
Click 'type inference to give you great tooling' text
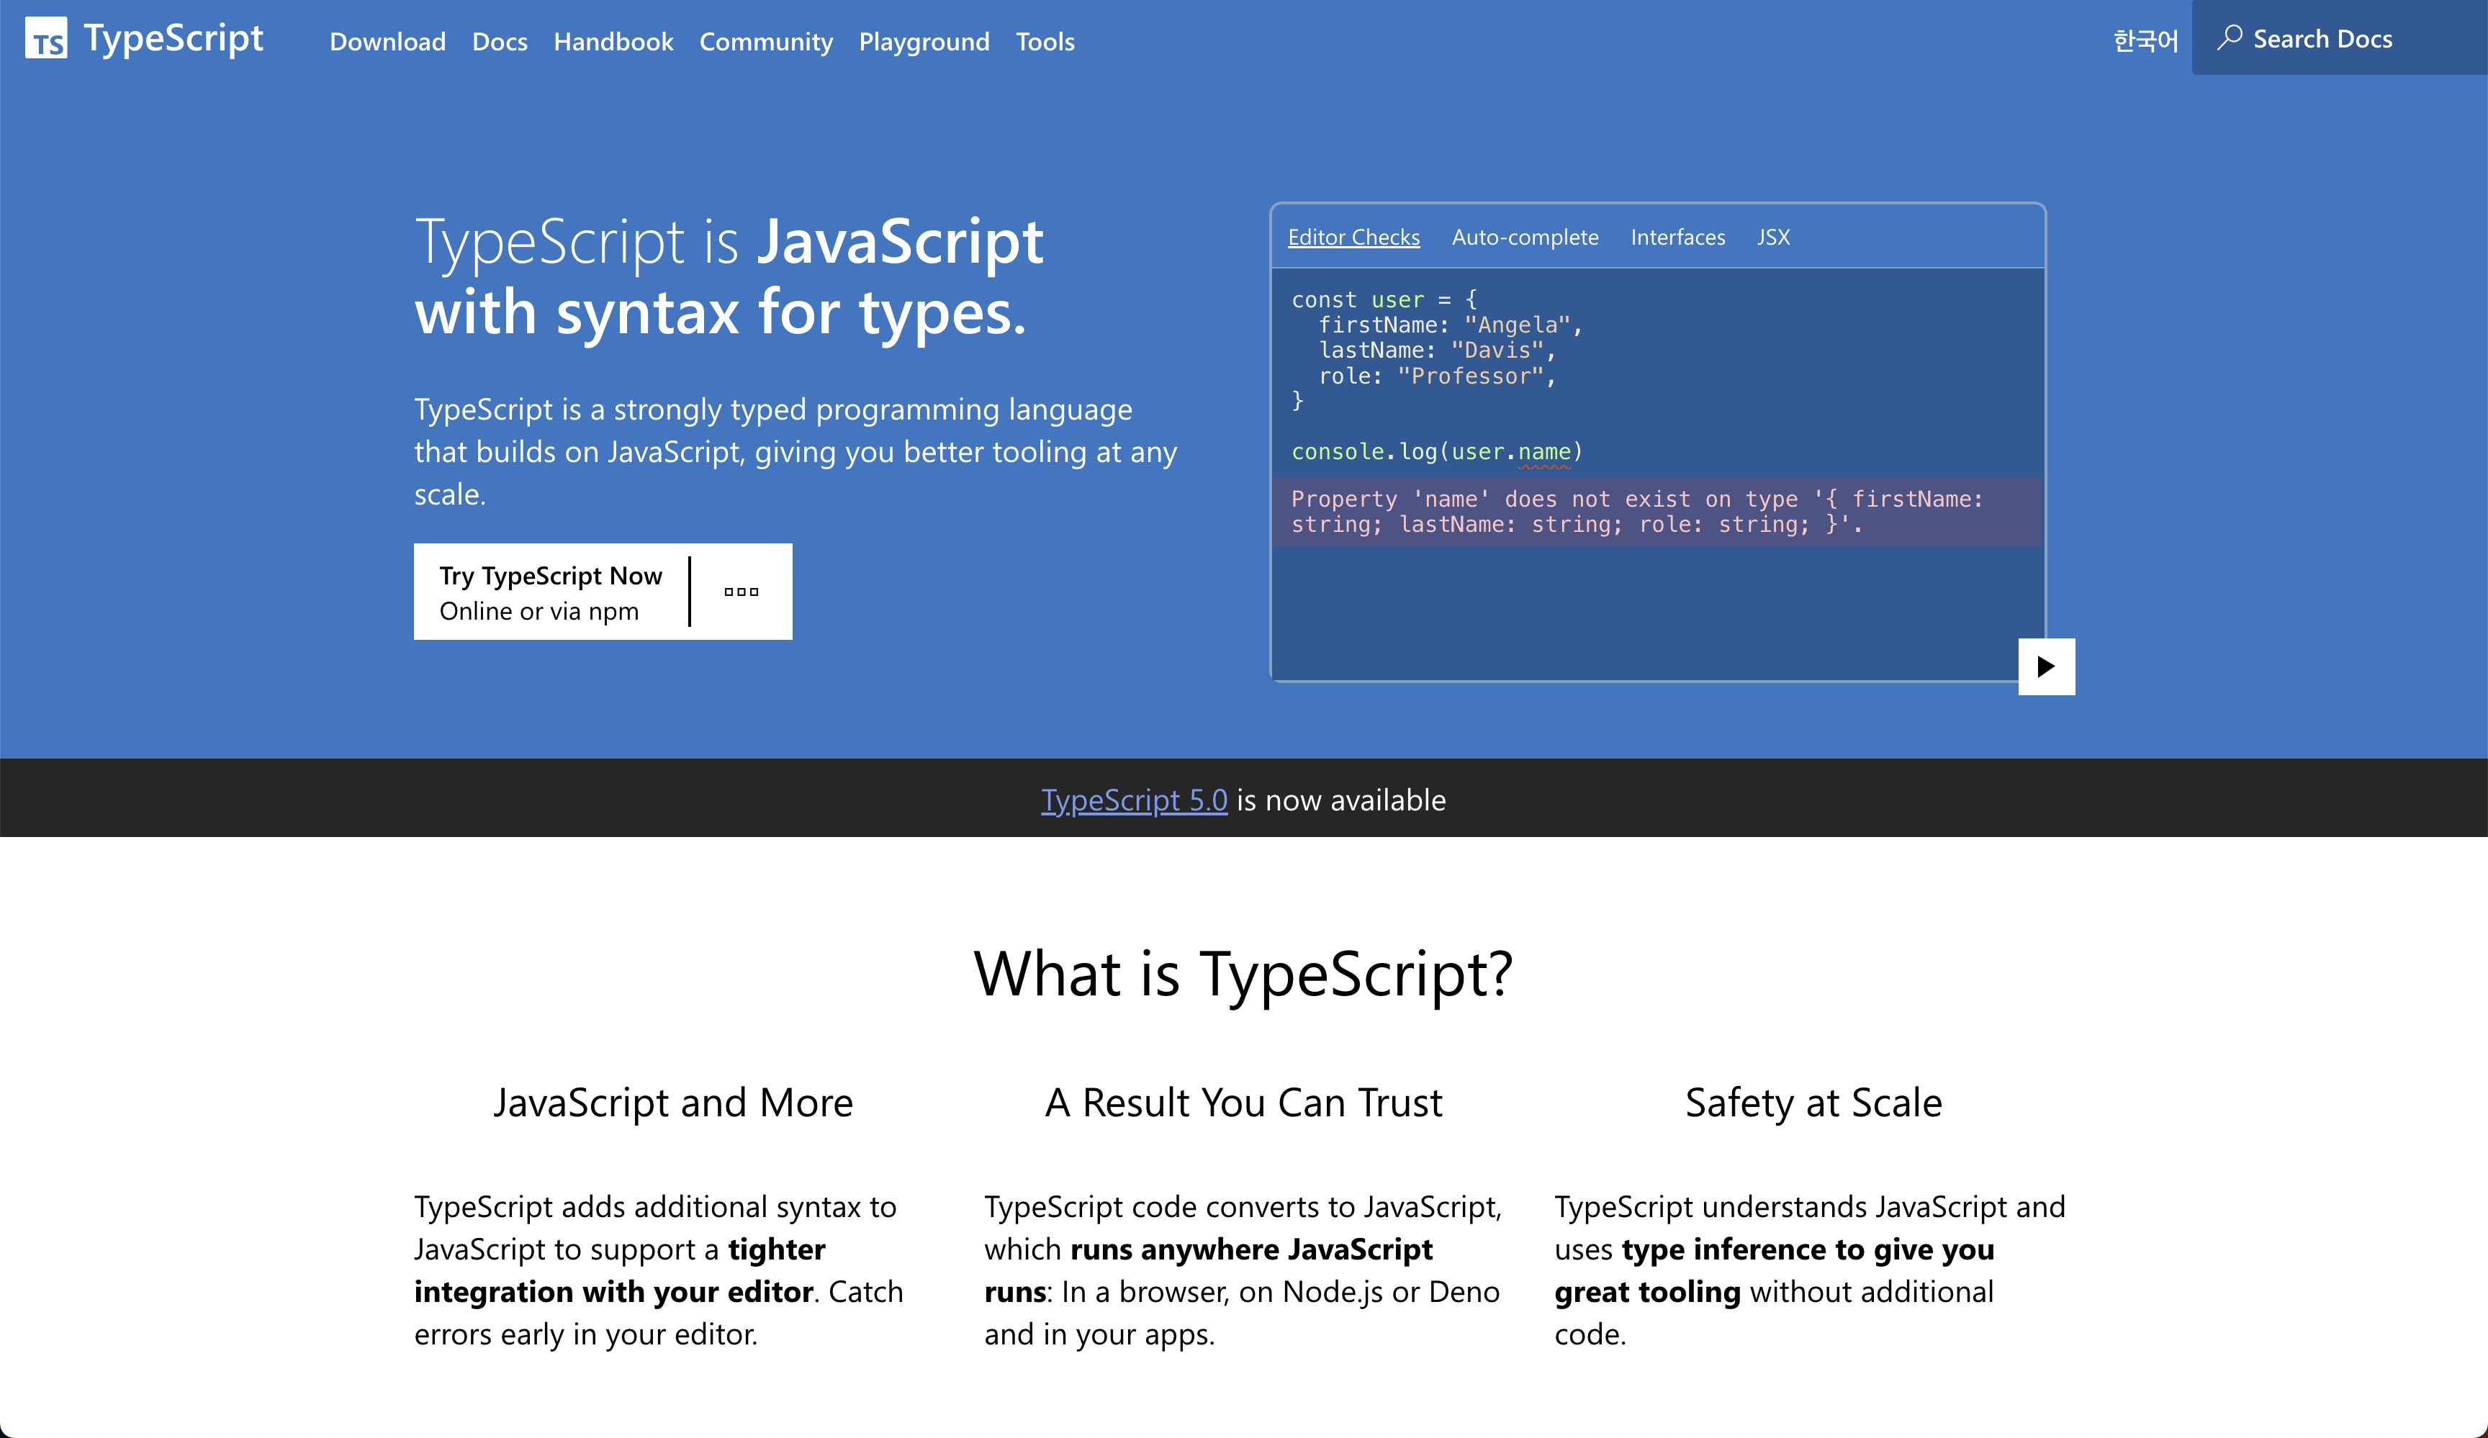(x=1774, y=1270)
